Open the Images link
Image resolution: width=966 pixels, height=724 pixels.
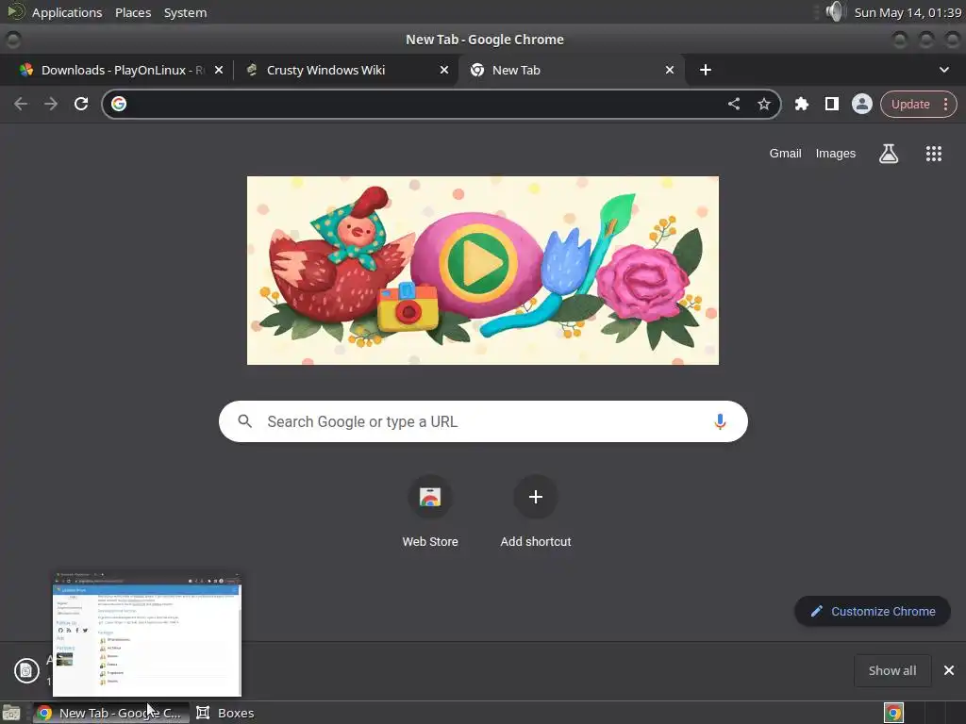(836, 154)
